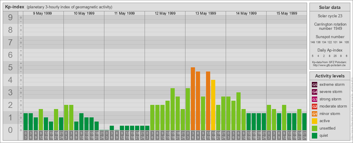Select the yellow active level swatch
The height and width of the screenshot is (143, 353).
coord(315,121)
